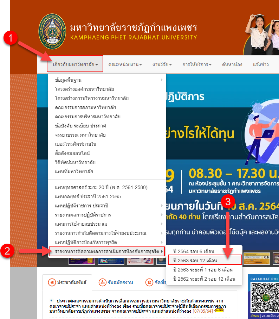Screen dimensions: 279x319
Task: Open the เกี่ยวกับมหาวิทยาลัย dropdown menu
Action: (x=75, y=65)
